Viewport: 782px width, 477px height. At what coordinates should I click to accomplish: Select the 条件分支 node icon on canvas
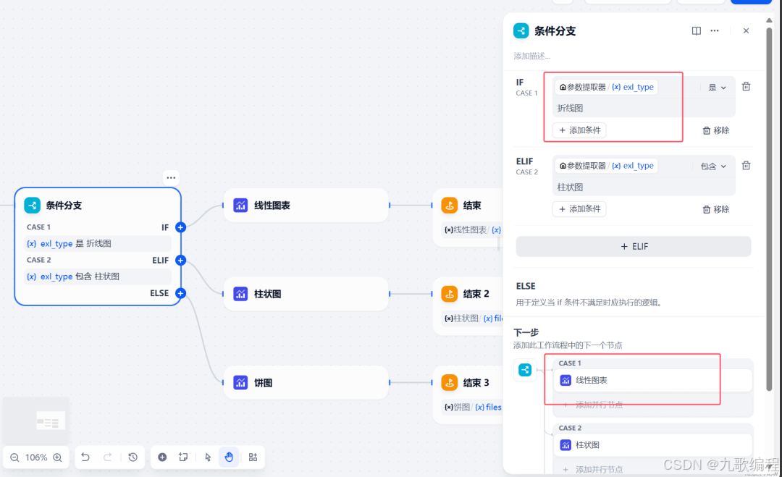(33, 206)
